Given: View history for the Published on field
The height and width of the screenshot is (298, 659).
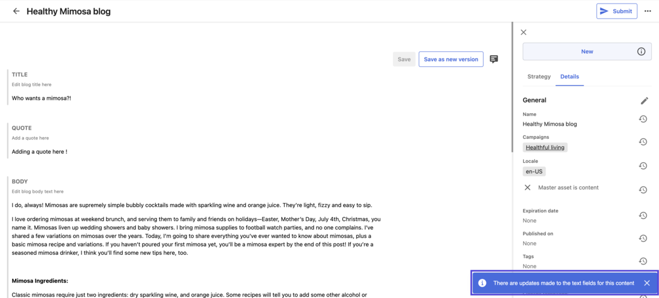Looking at the screenshot, I should point(643,238).
